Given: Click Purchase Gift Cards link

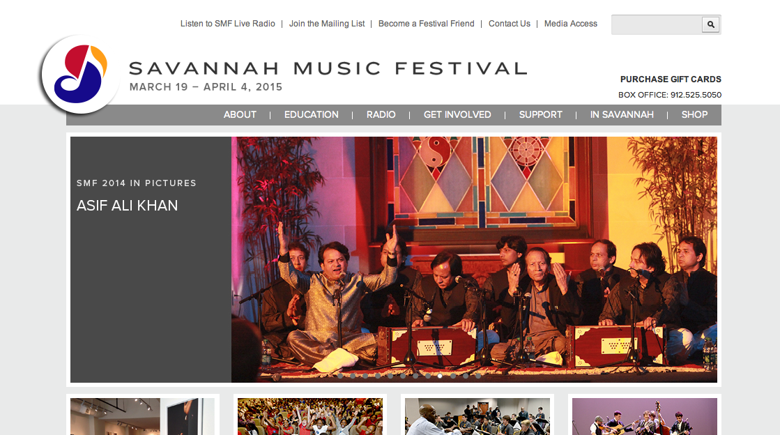Looking at the screenshot, I should pos(671,79).
